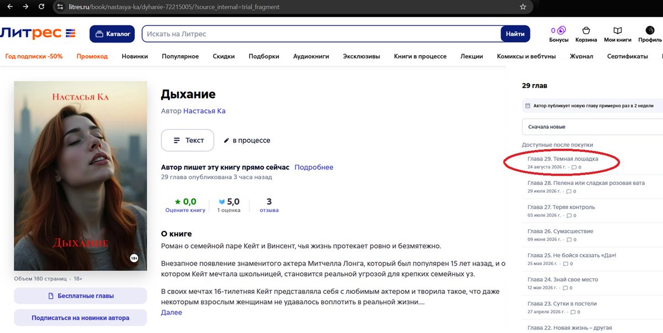663x333 pixels.
Task: Go back using the browser back arrow
Action: click(10, 7)
